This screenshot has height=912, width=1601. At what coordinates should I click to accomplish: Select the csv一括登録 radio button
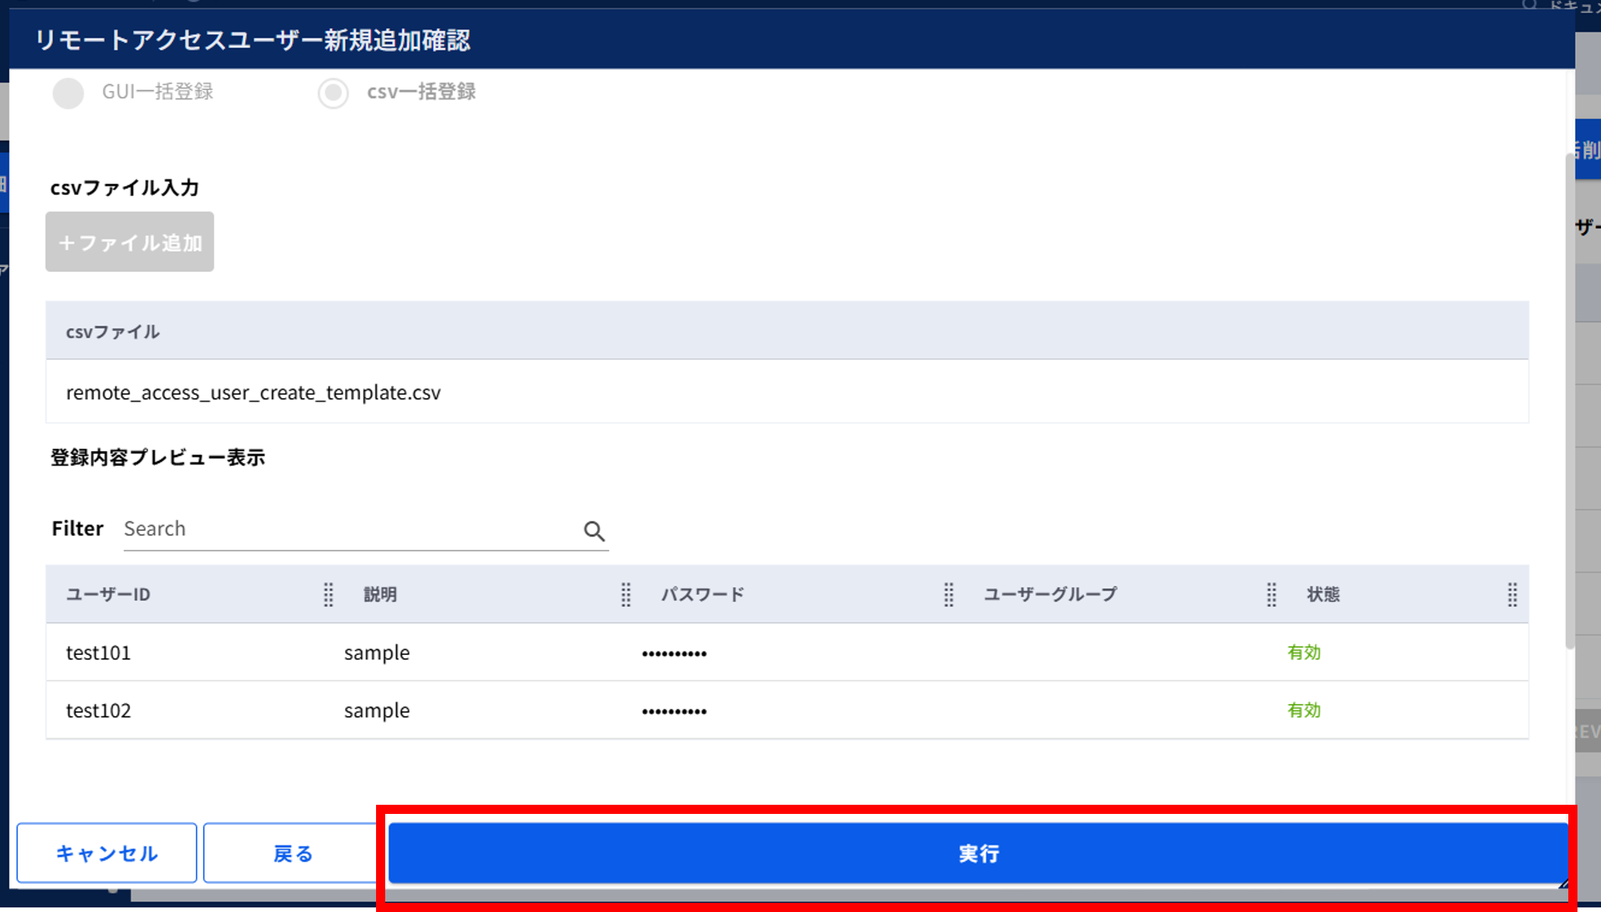(x=333, y=93)
